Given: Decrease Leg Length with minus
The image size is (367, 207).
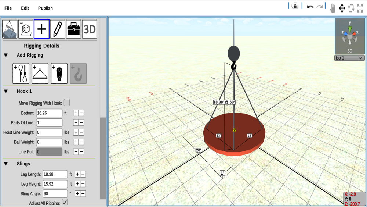Looking at the screenshot, I should [83, 174].
